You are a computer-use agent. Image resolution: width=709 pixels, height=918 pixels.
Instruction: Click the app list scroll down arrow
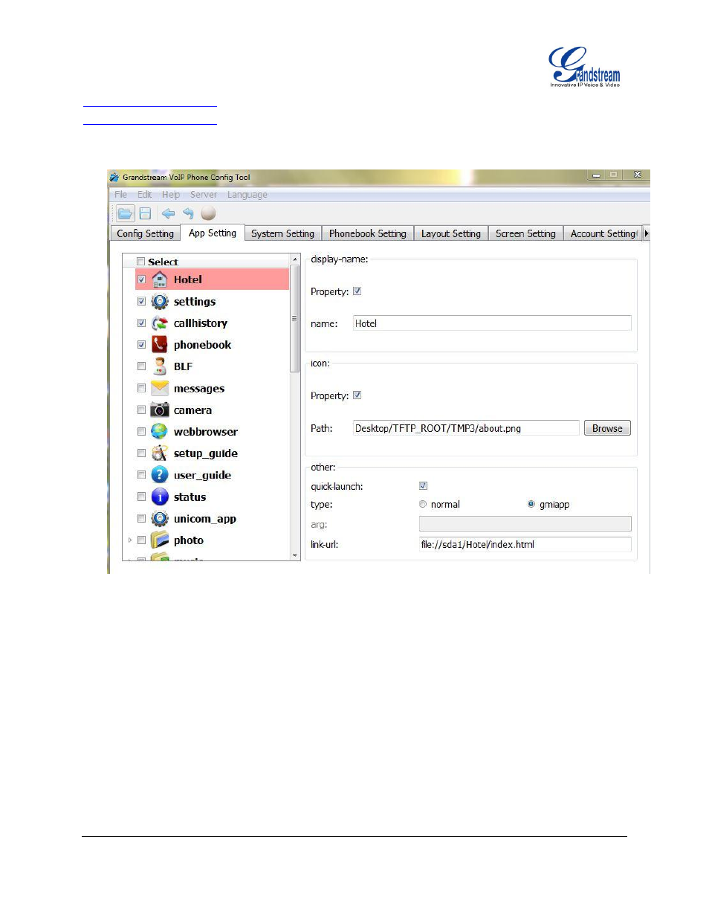295,555
